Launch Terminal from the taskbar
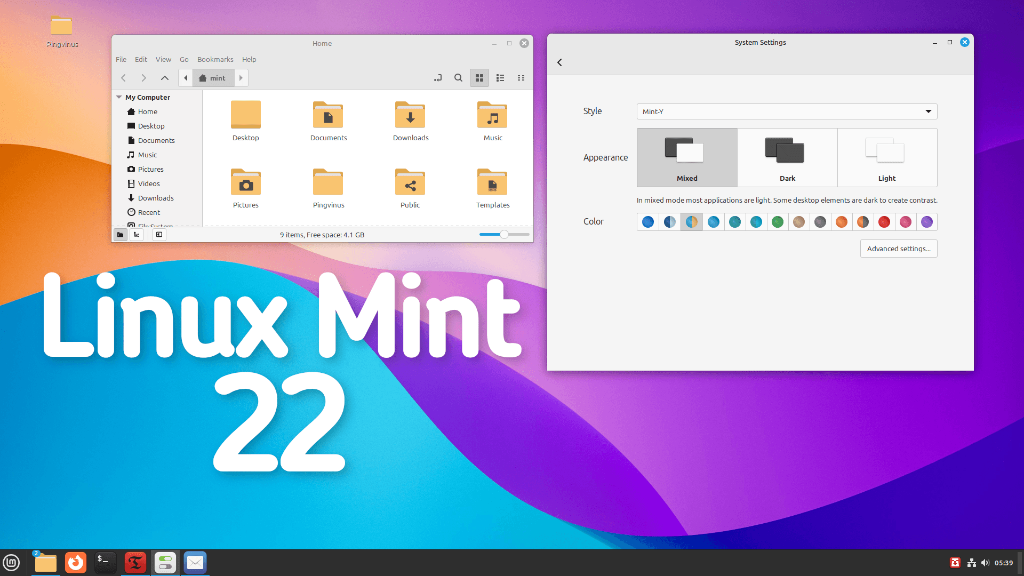Screen dimensions: 1024x576 [105, 563]
